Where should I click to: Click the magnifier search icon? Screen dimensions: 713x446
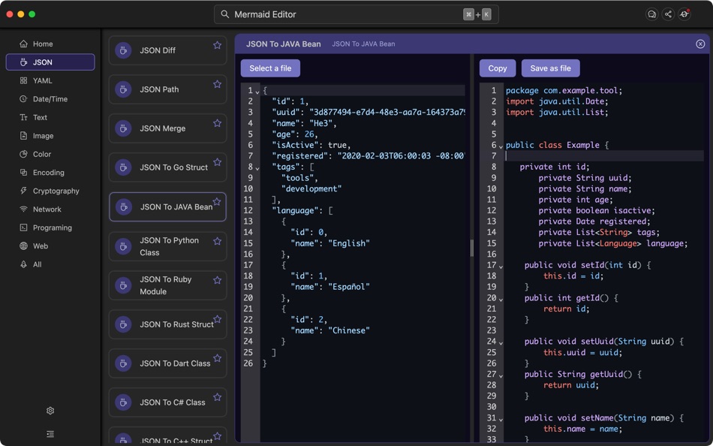coord(224,14)
